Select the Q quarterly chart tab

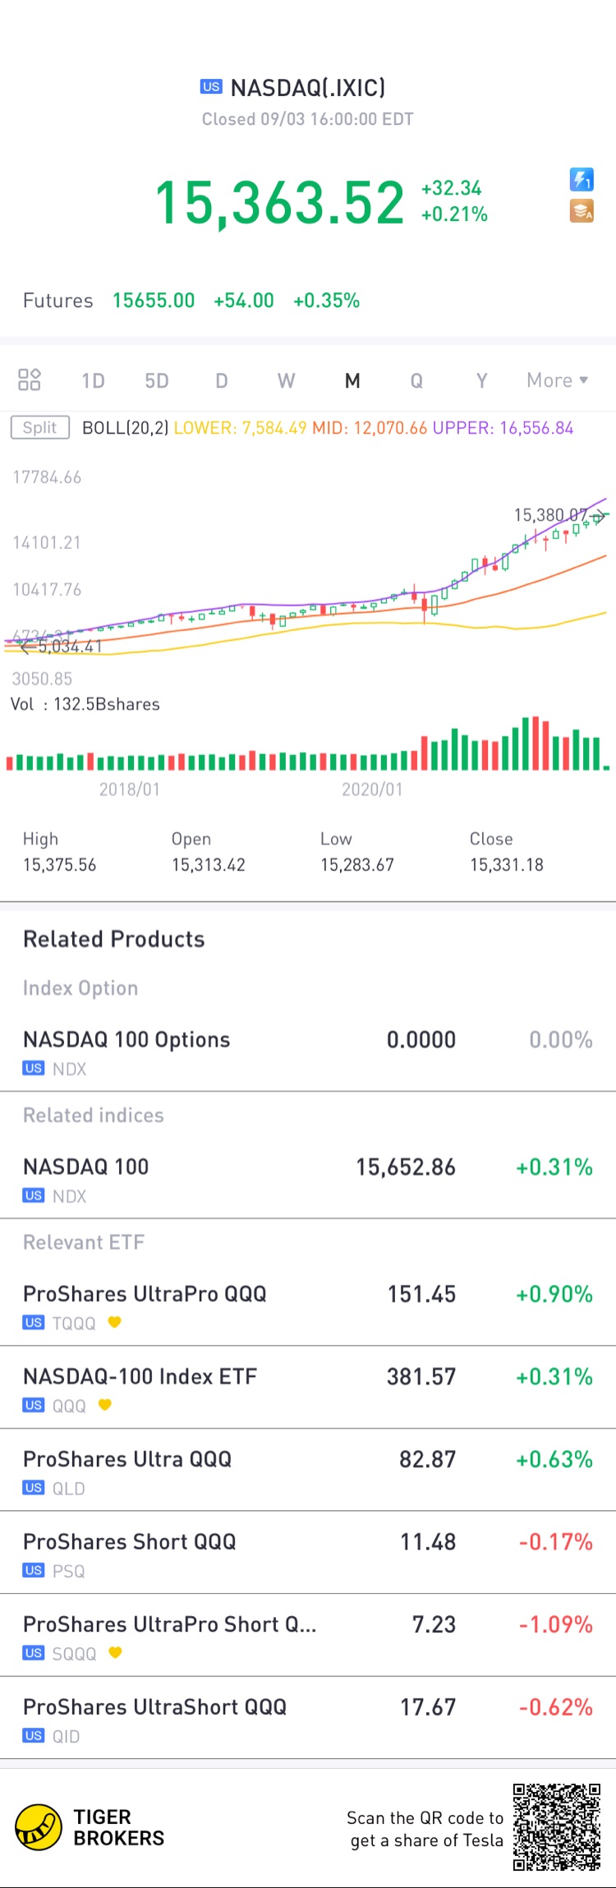[416, 380]
